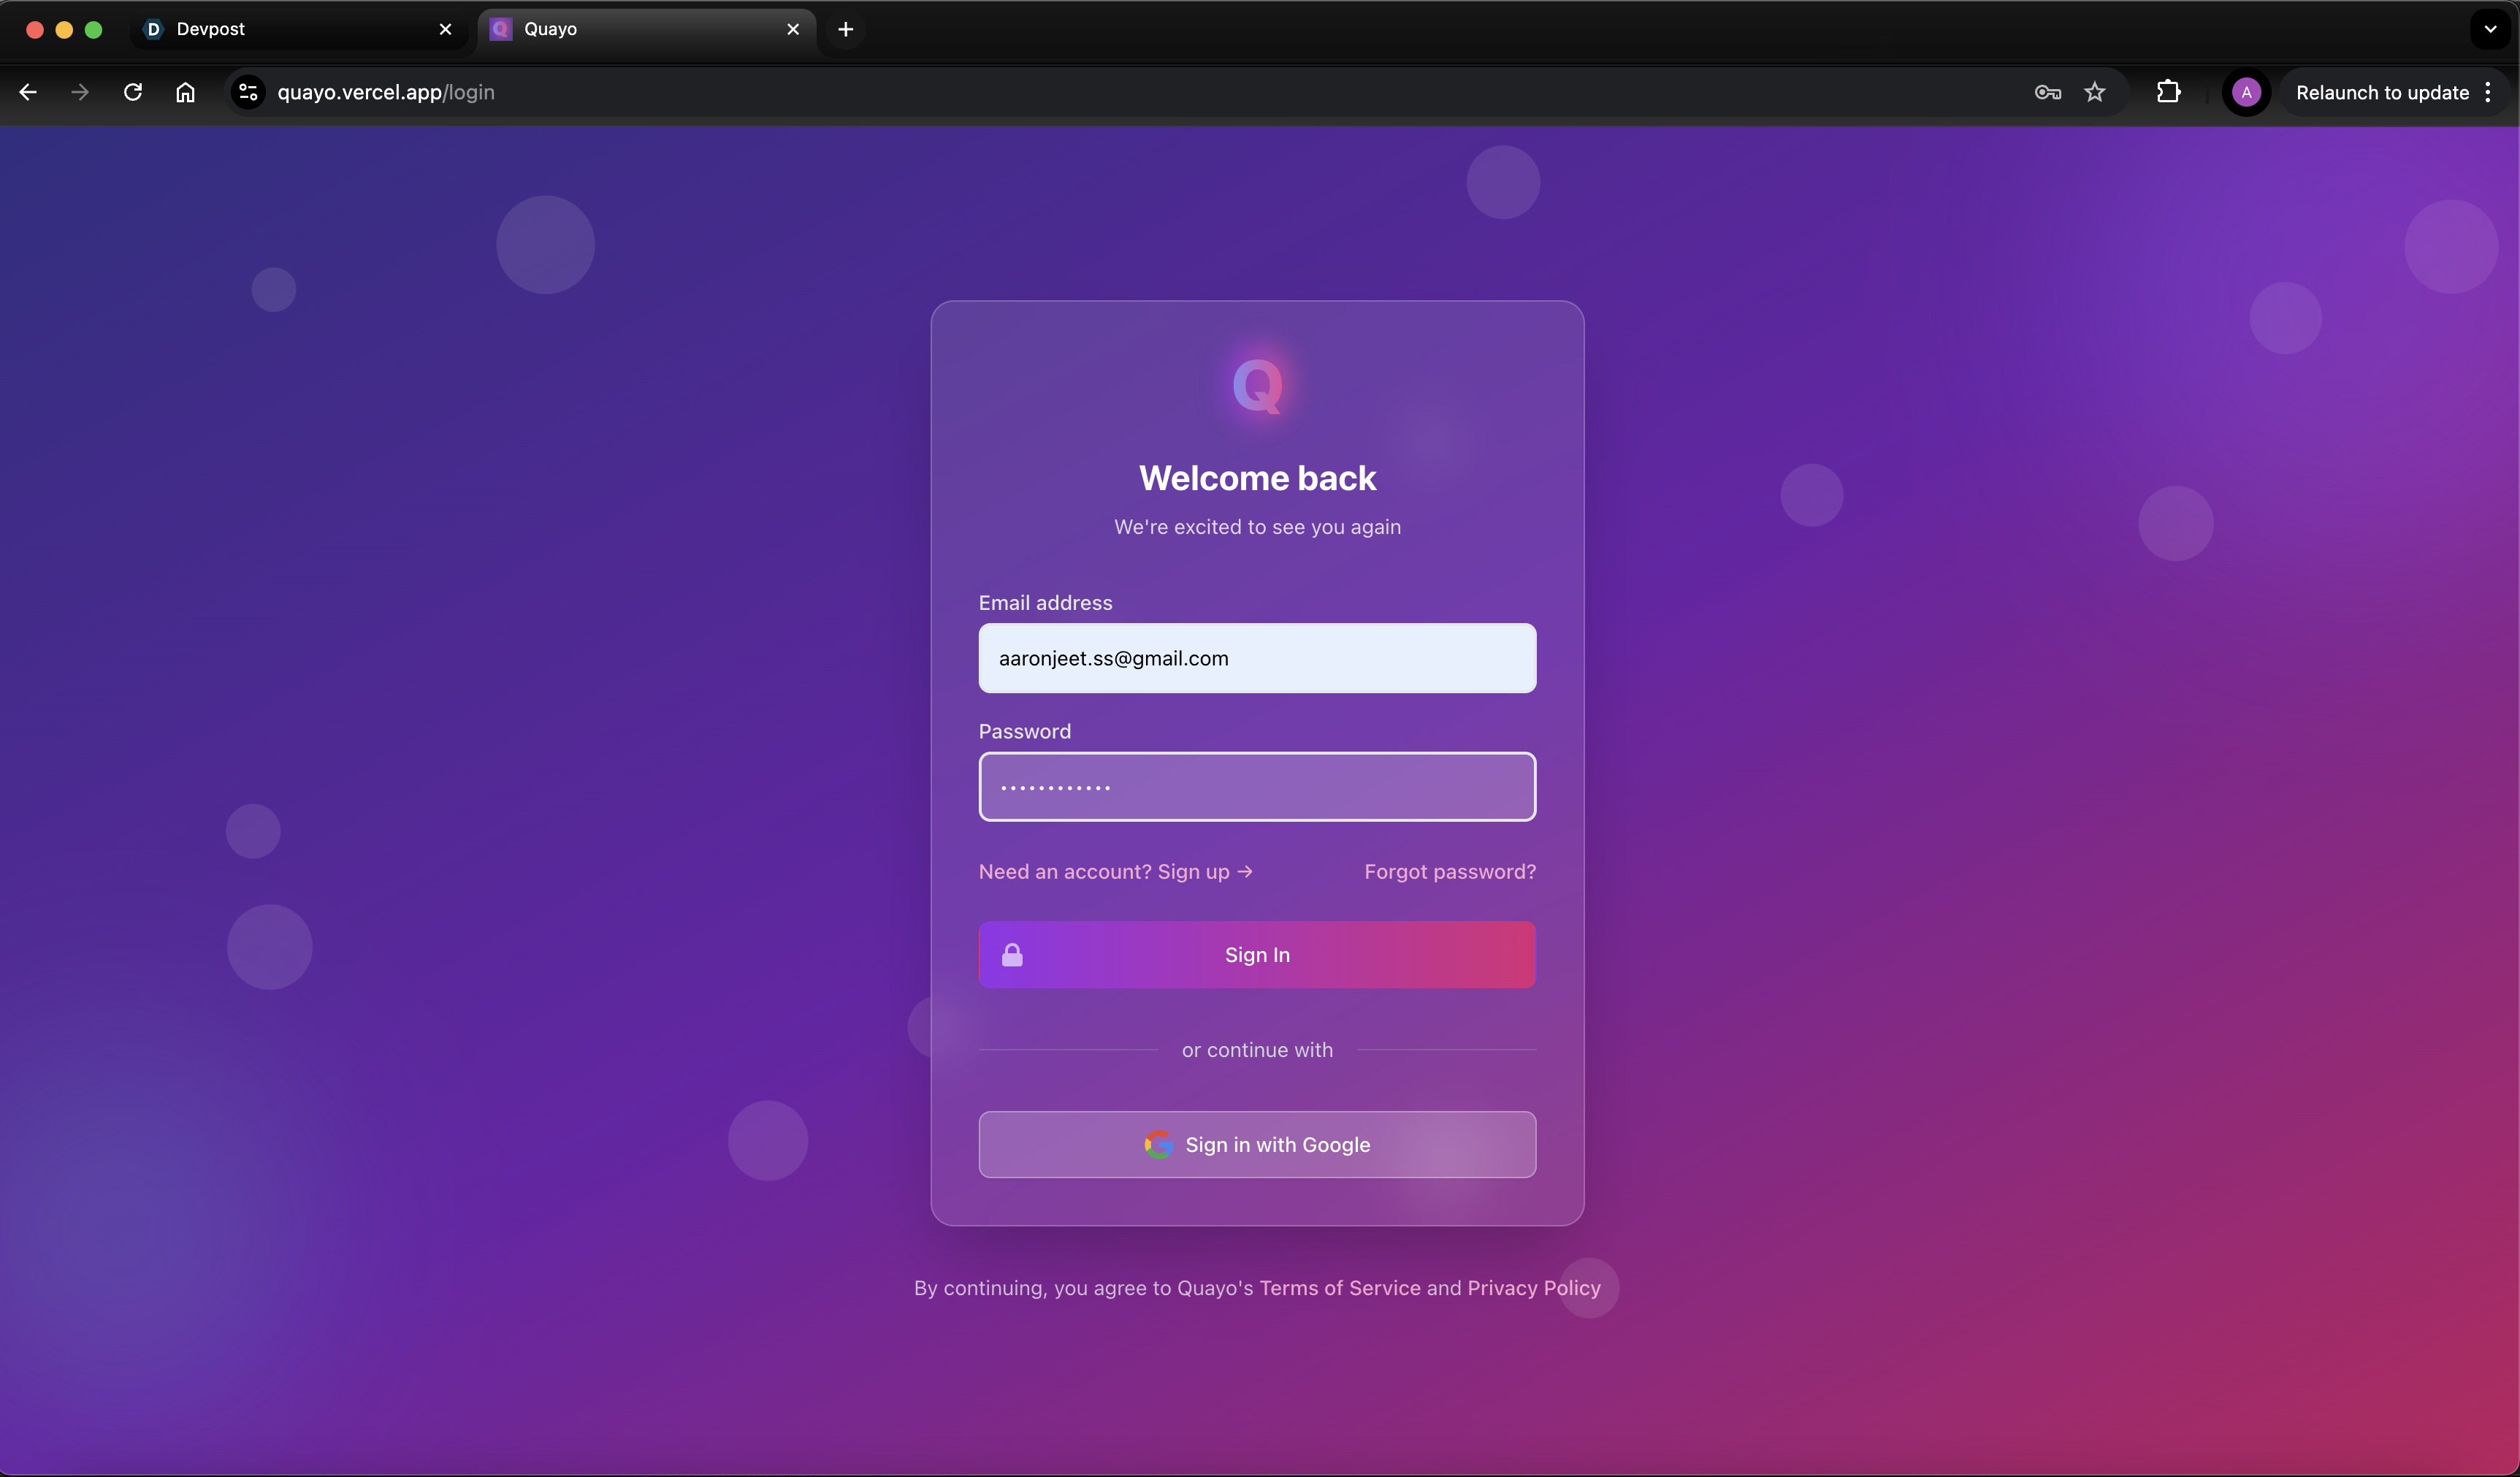Bookmark this page with star icon
Image resolution: width=2520 pixels, height=1477 pixels.
click(2095, 92)
